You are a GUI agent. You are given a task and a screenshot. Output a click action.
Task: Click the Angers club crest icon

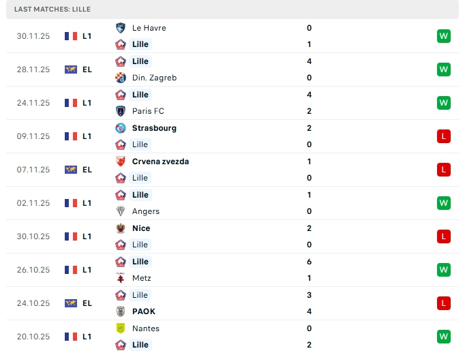121,211
